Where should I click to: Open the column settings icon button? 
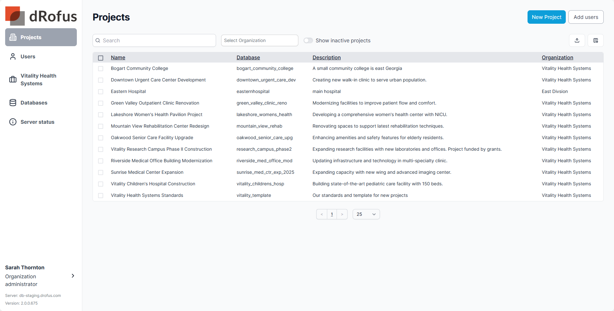595,40
